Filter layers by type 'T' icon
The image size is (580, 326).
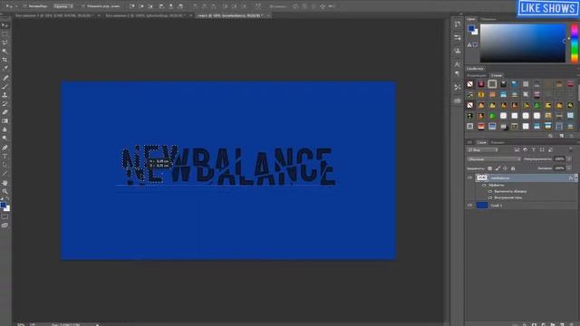(x=534, y=149)
